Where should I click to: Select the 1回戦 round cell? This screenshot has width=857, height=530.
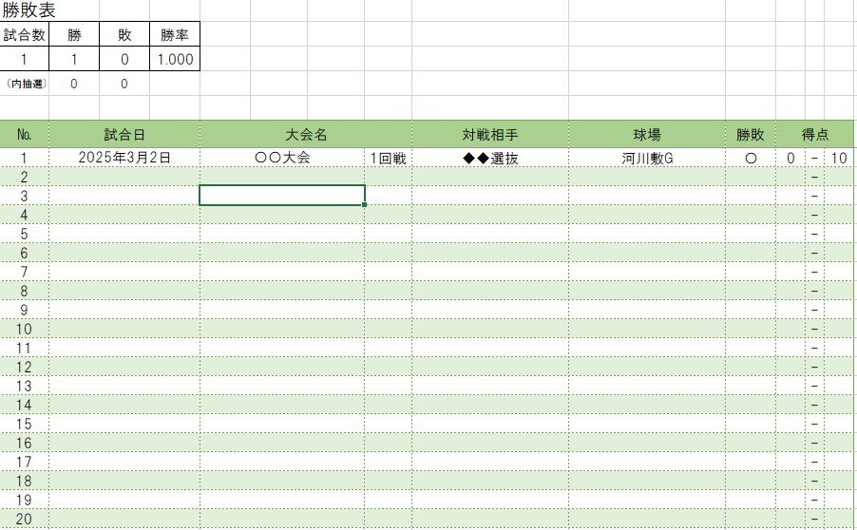[388, 158]
